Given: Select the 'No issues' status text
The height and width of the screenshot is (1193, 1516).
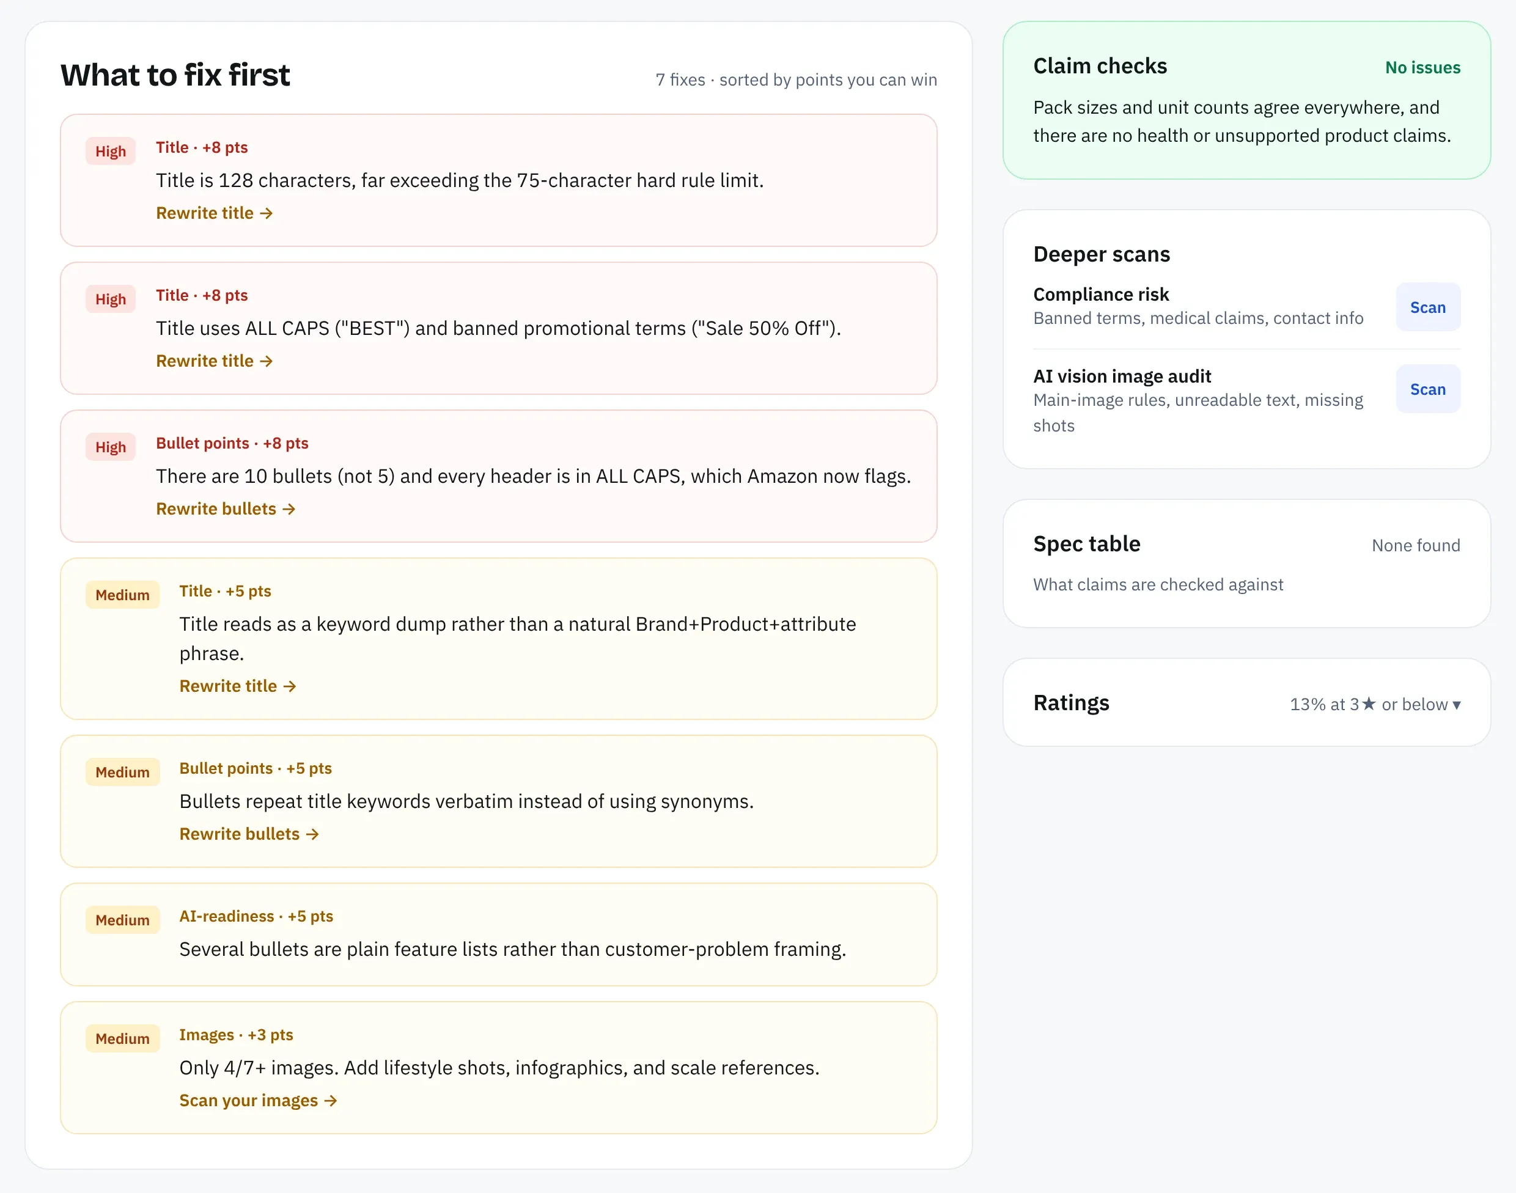Looking at the screenshot, I should click(x=1422, y=68).
